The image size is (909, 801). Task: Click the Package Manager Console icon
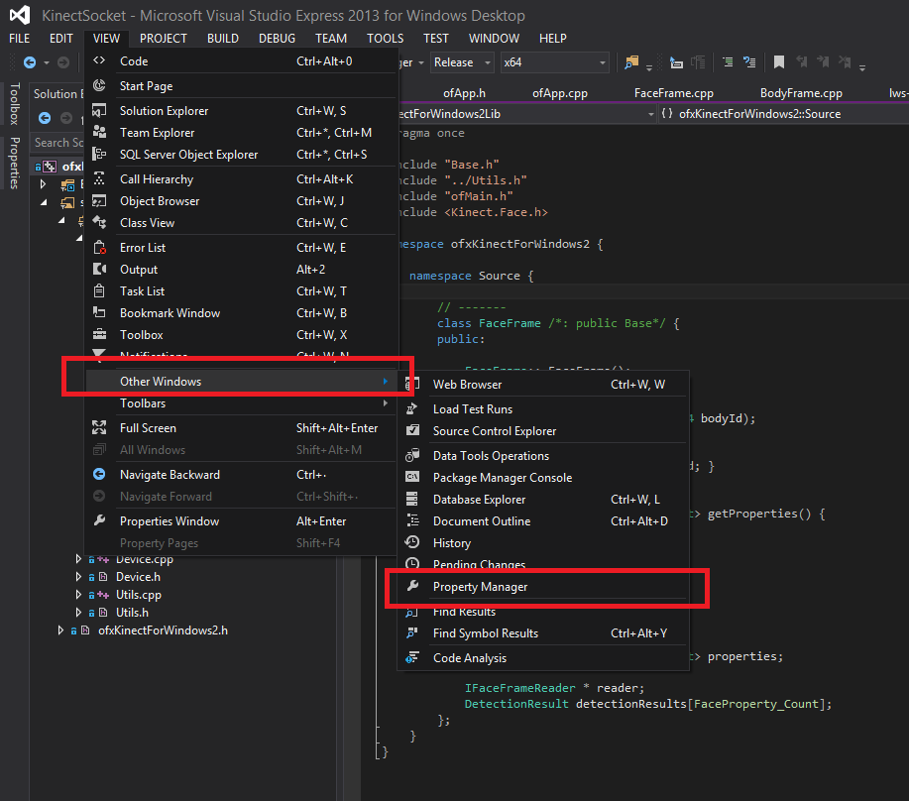(x=412, y=477)
